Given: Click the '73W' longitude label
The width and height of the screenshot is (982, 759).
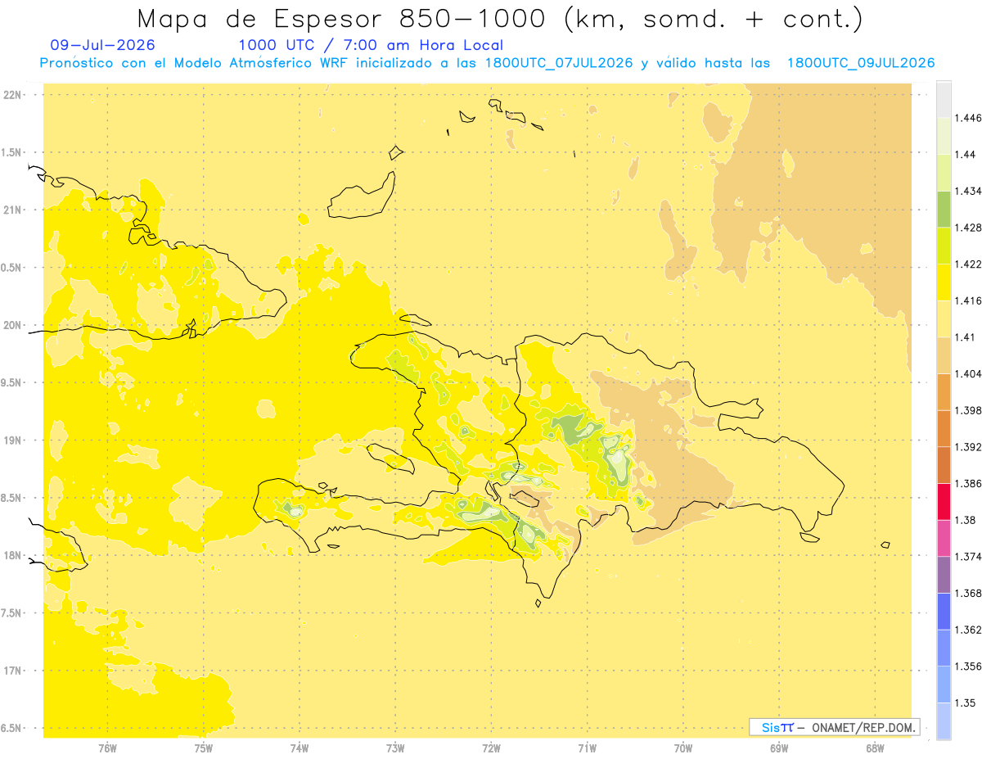Looking at the screenshot, I should point(395,748).
